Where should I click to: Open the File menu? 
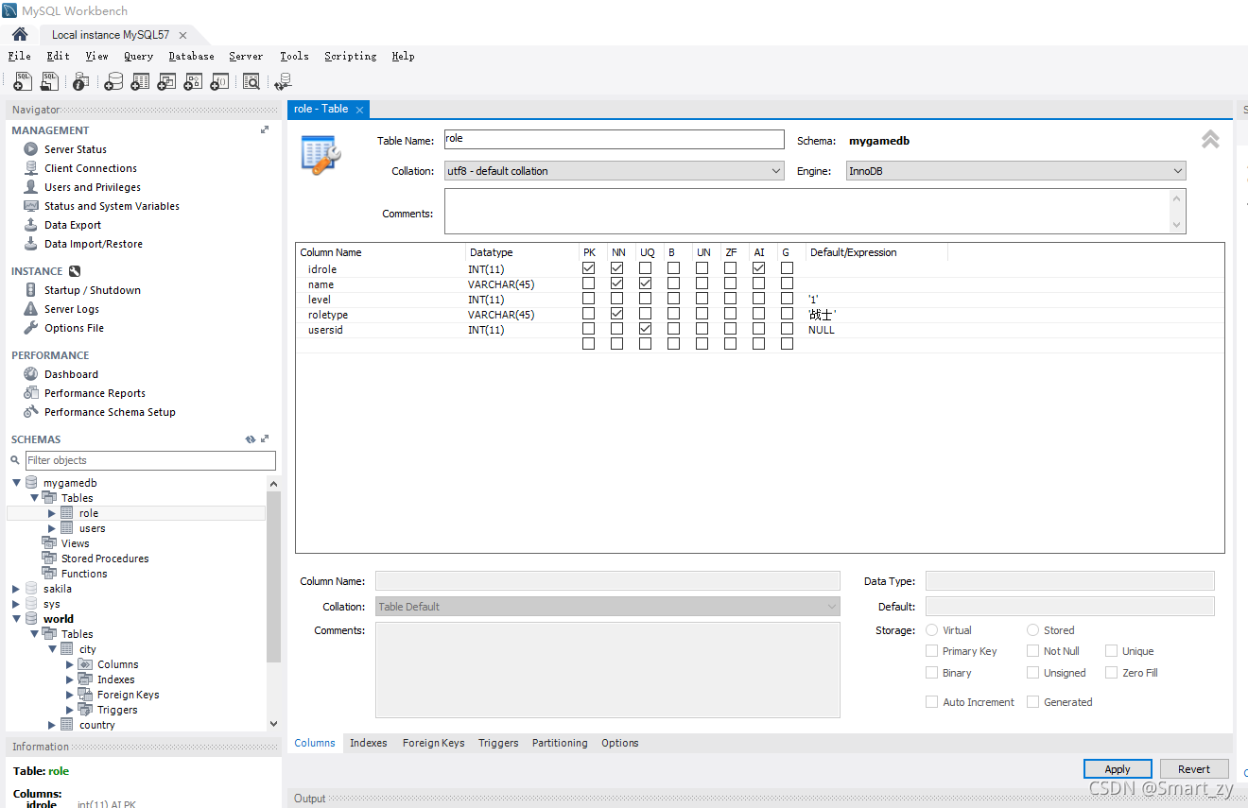19,56
